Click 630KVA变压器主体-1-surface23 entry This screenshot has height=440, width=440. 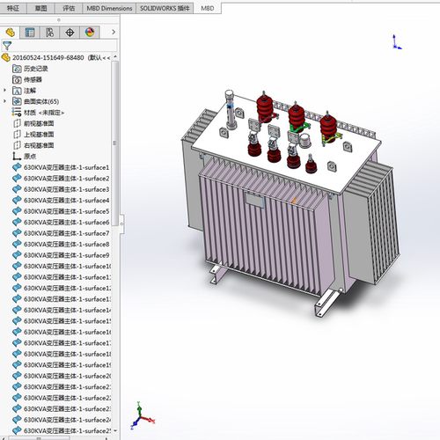click(x=62, y=408)
